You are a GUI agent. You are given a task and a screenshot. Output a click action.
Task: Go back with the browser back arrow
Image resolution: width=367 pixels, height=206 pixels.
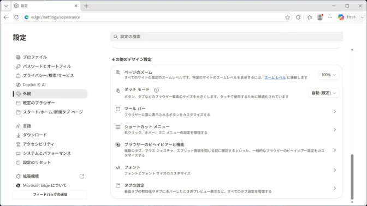tap(6, 17)
